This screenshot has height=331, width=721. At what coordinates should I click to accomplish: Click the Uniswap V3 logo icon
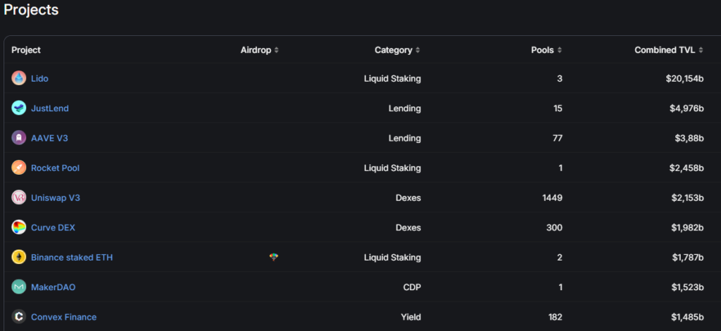[19, 198]
